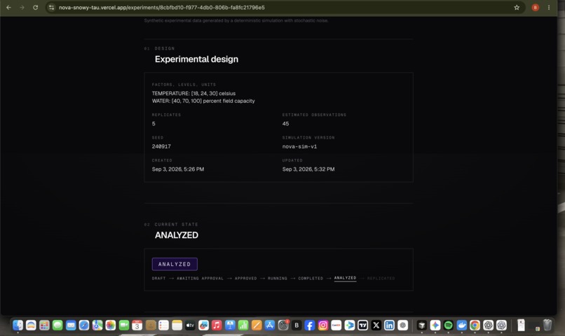Open Spotify from the dock

coord(448,325)
